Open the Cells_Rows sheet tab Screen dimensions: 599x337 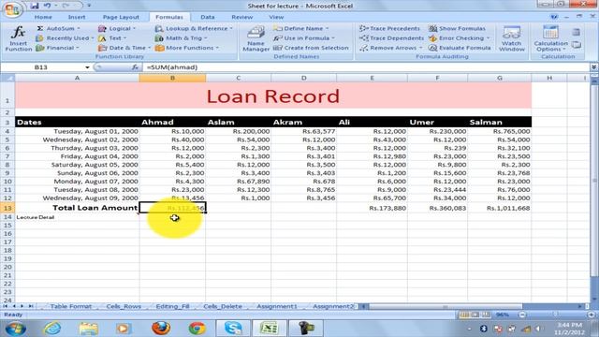(x=124, y=306)
